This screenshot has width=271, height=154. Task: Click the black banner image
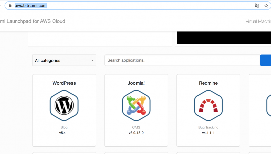click(x=224, y=38)
